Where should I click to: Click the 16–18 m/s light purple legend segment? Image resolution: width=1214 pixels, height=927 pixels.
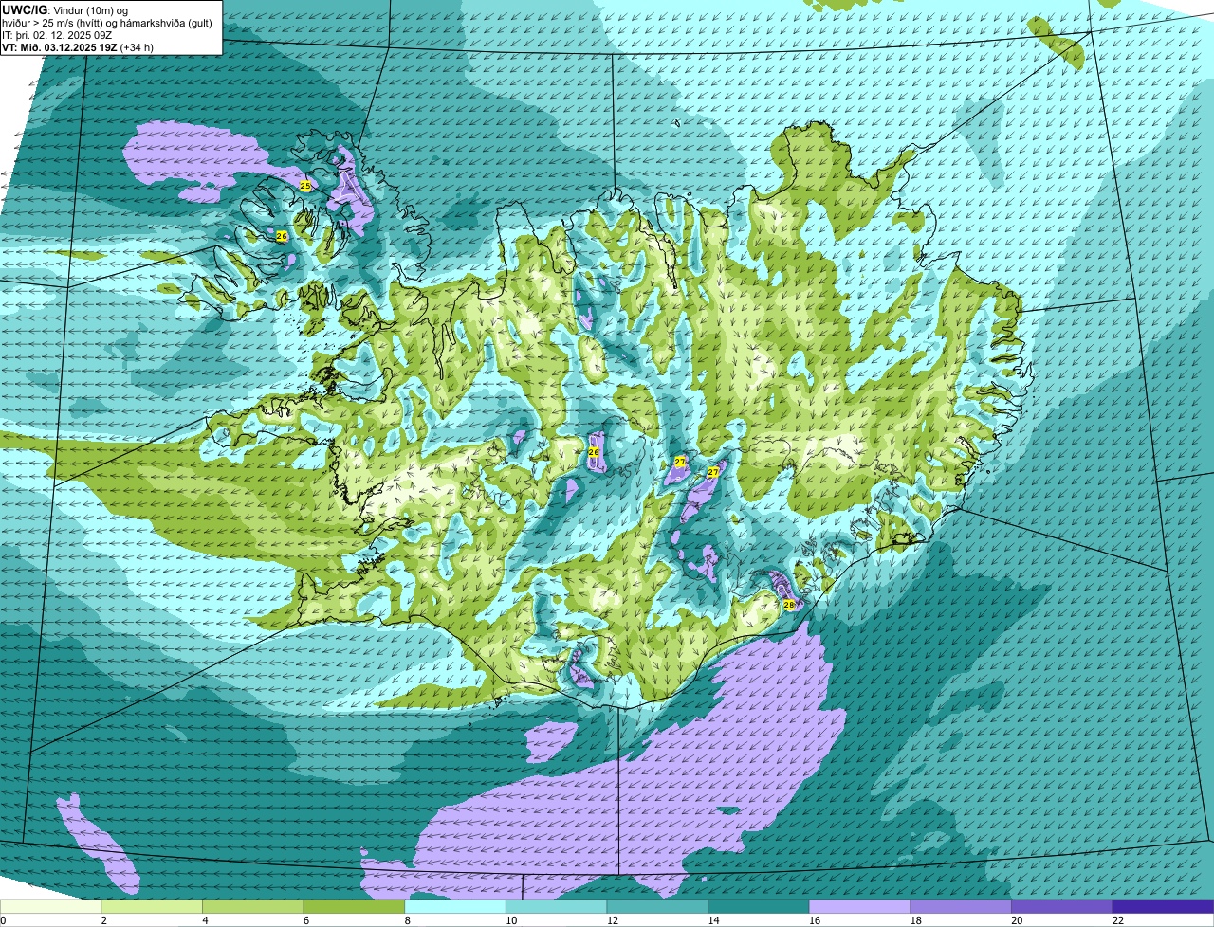click(x=859, y=907)
